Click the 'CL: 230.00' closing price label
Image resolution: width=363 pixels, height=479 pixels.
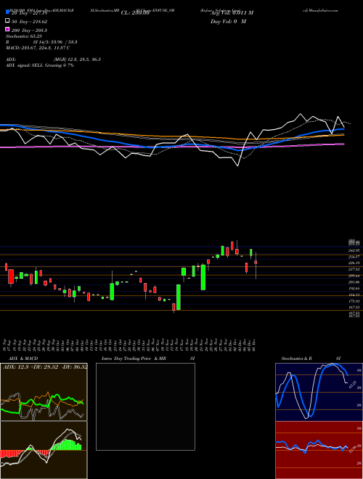point(135,13)
